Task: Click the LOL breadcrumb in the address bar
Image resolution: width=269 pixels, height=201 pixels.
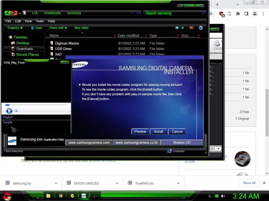Action: click(35, 13)
